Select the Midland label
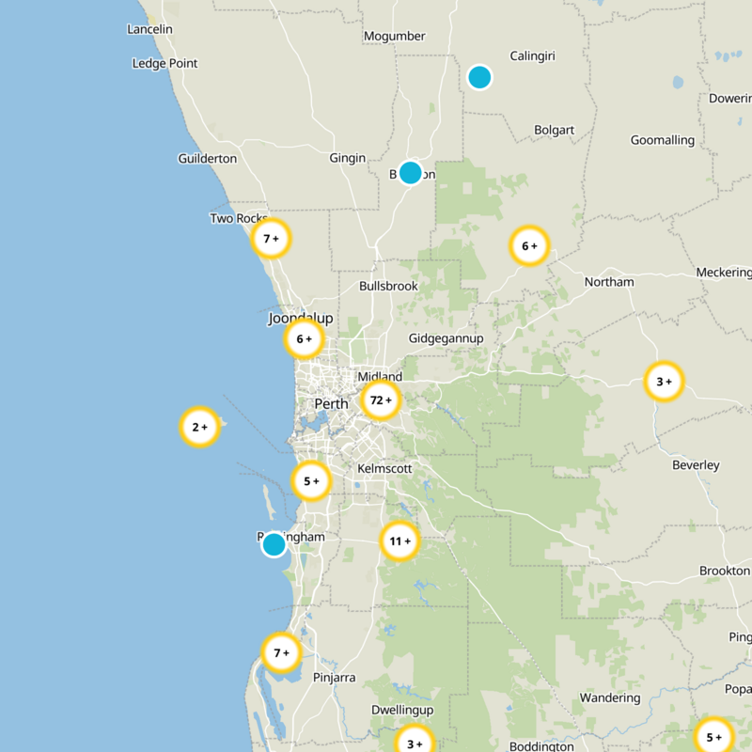 point(380,376)
